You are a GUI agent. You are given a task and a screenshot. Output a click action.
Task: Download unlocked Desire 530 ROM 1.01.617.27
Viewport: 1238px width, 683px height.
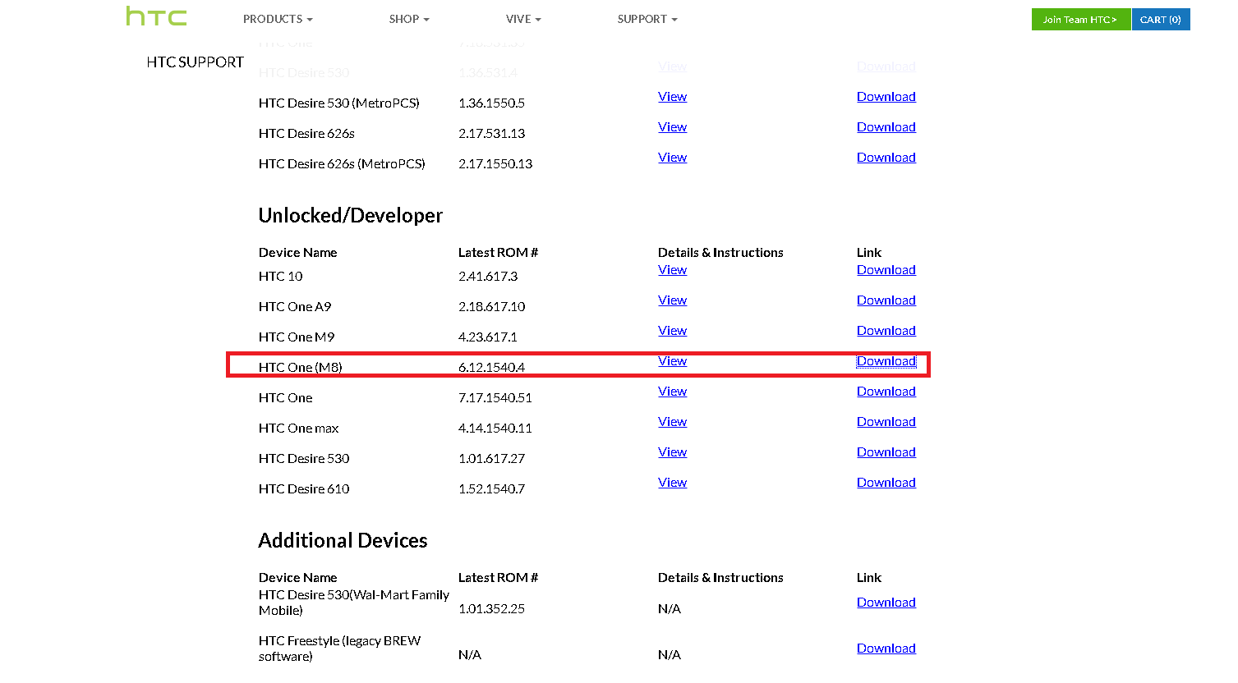point(886,452)
